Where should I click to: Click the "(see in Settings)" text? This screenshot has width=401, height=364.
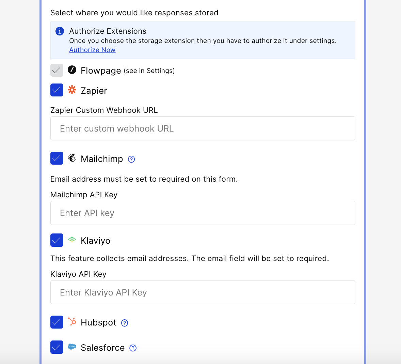pos(149,71)
